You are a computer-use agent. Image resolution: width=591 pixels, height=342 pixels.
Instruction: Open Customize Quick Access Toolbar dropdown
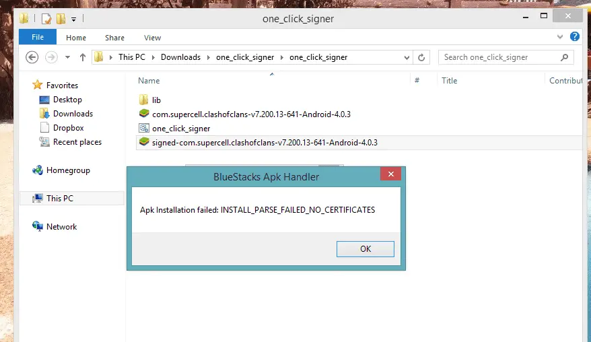(x=73, y=19)
